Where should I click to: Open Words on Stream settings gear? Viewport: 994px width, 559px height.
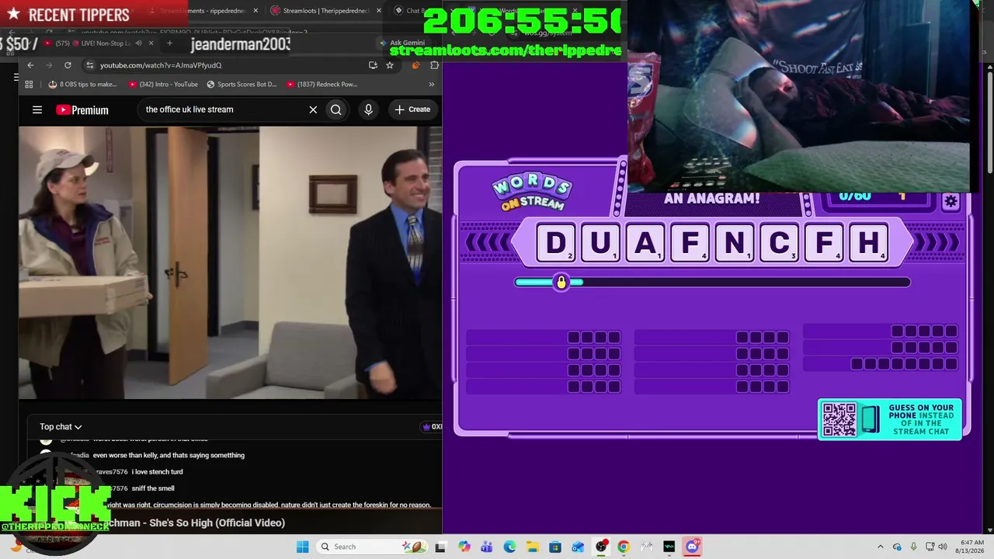[951, 202]
